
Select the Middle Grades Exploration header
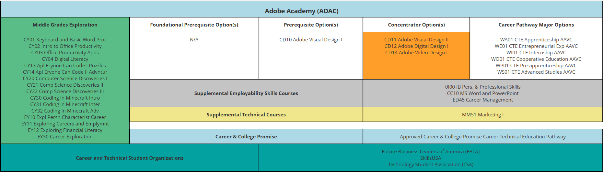65,25
